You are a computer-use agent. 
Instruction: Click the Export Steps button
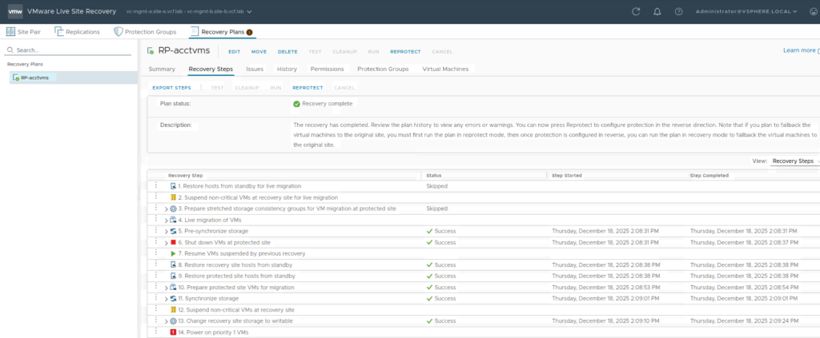[x=171, y=87]
